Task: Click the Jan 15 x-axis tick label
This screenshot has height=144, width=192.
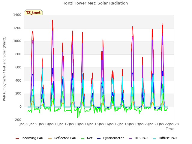Action: click(x=94, y=124)
